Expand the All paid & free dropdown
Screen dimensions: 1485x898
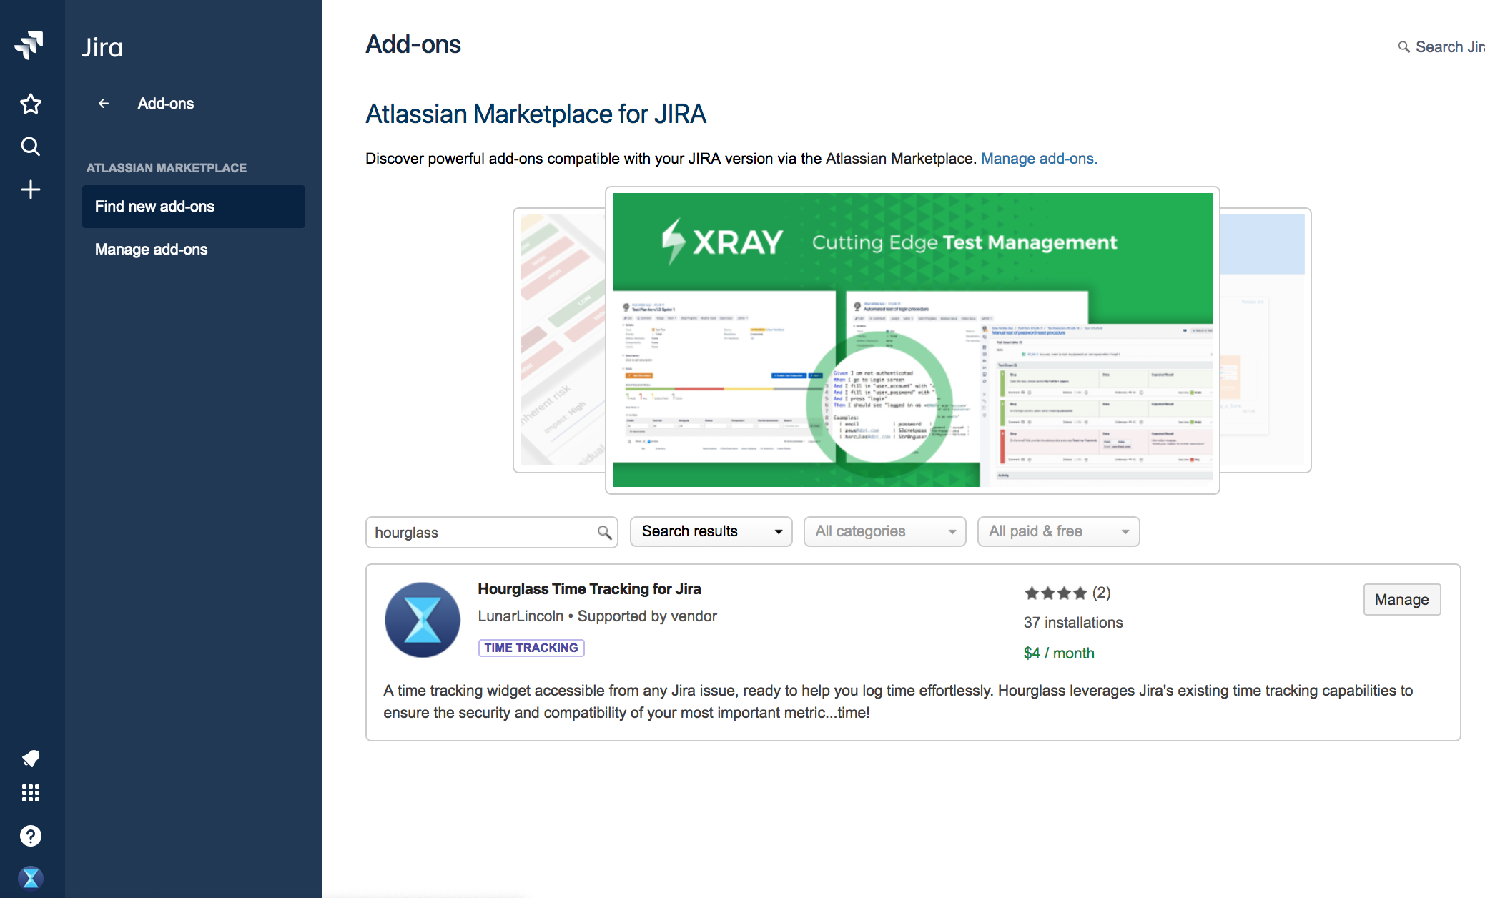point(1059,532)
